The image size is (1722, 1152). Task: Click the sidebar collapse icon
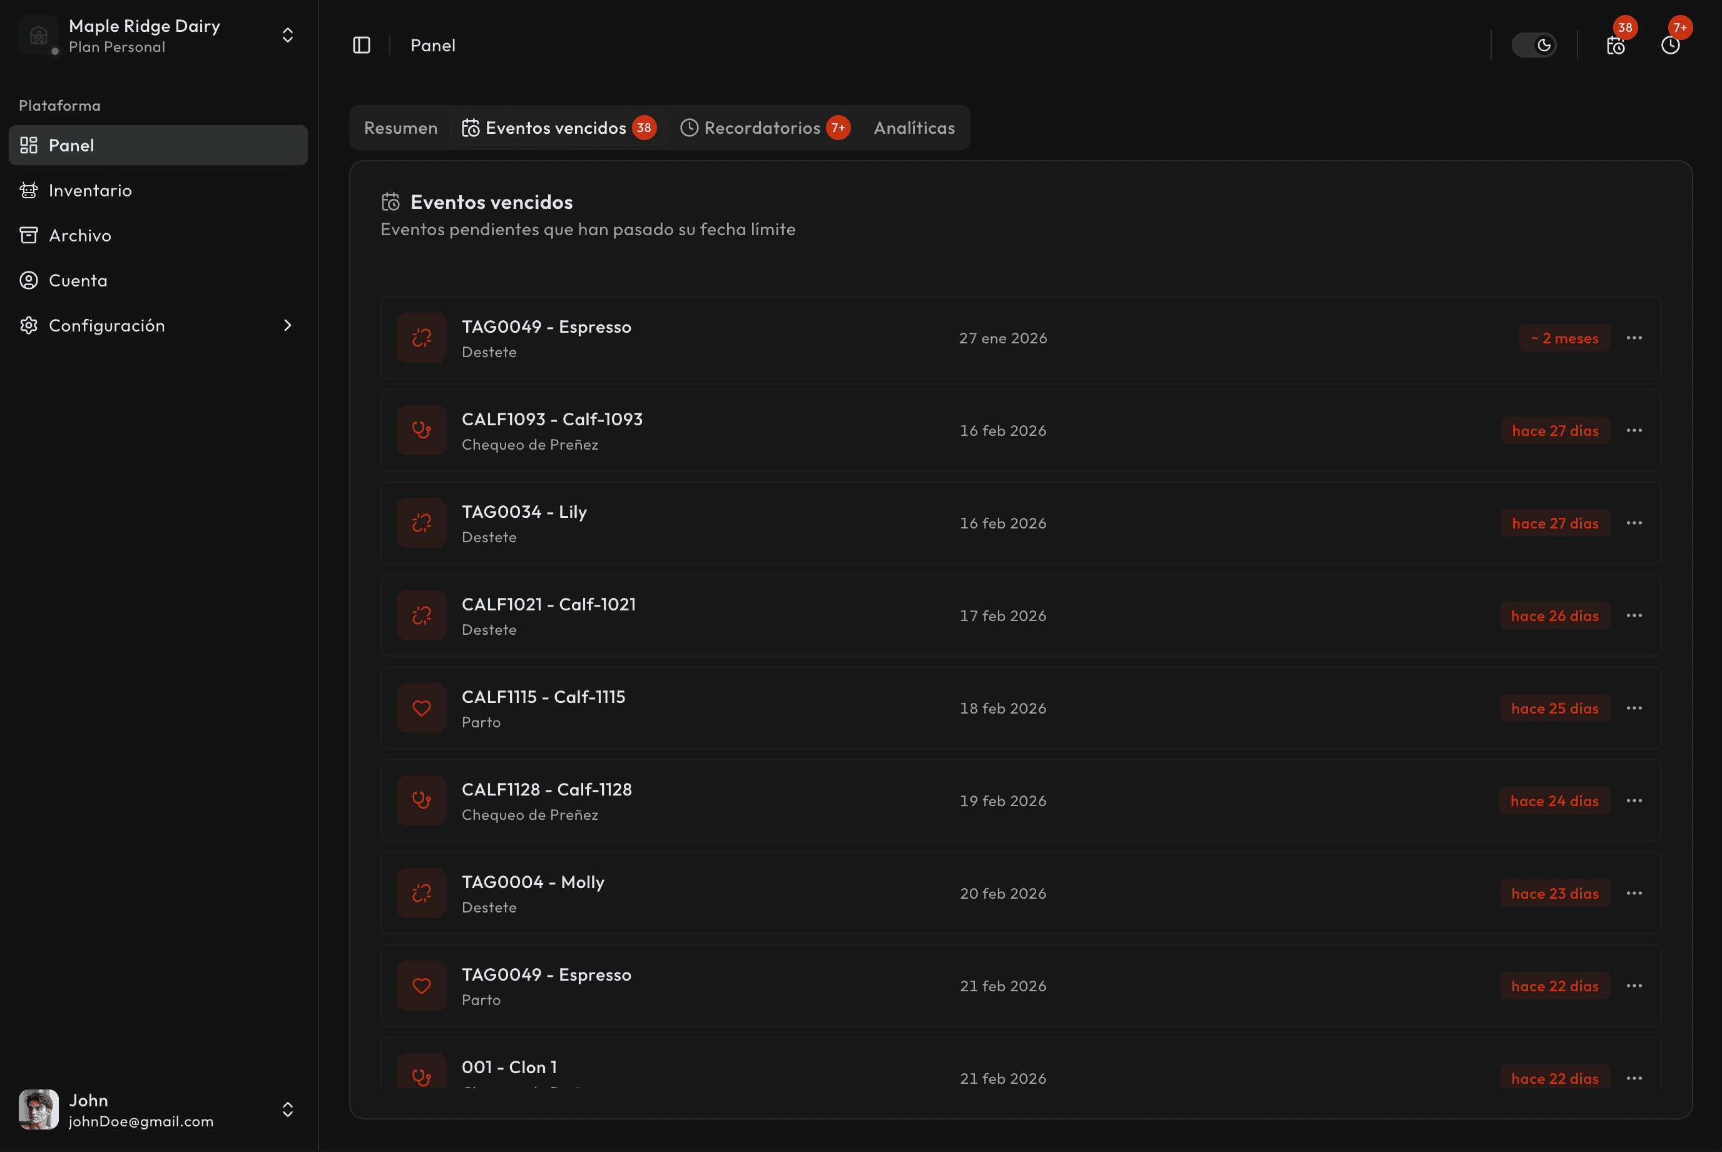(361, 46)
